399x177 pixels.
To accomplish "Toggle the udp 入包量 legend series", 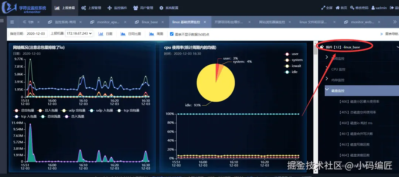I will click(x=102, y=110).
